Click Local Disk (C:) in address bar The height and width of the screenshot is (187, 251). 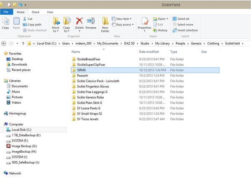46,44
